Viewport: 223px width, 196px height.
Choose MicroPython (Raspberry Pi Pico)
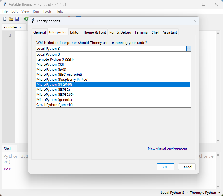tap(113, 79)
